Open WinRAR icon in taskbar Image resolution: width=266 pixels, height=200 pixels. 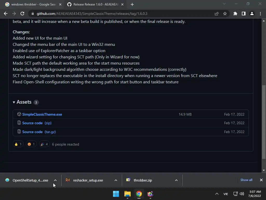coord(150,194)
